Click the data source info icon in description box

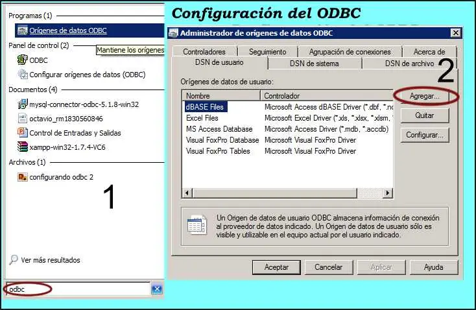197,225
